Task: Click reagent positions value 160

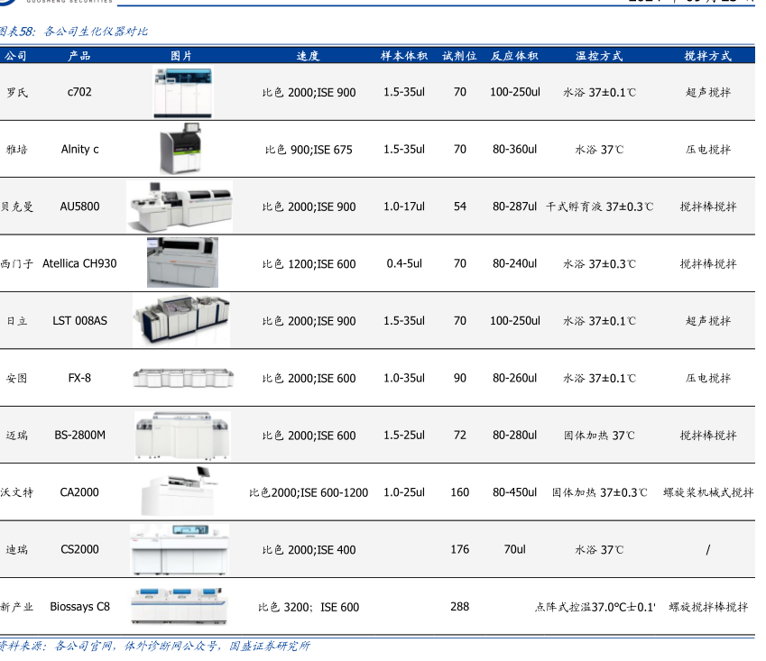Action: [460, 492]
